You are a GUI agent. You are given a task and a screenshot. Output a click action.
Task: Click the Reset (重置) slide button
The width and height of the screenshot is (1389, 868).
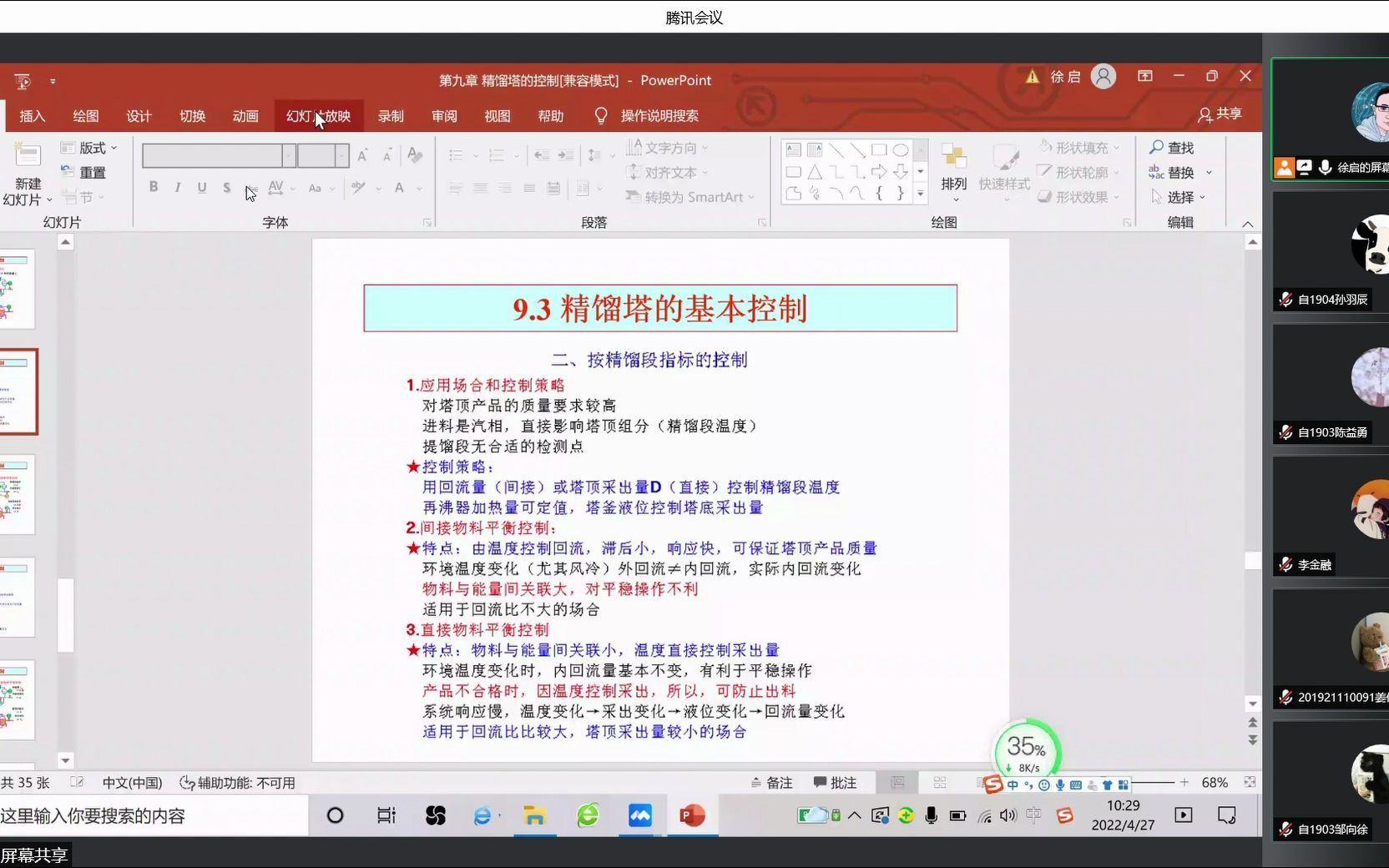83,173
